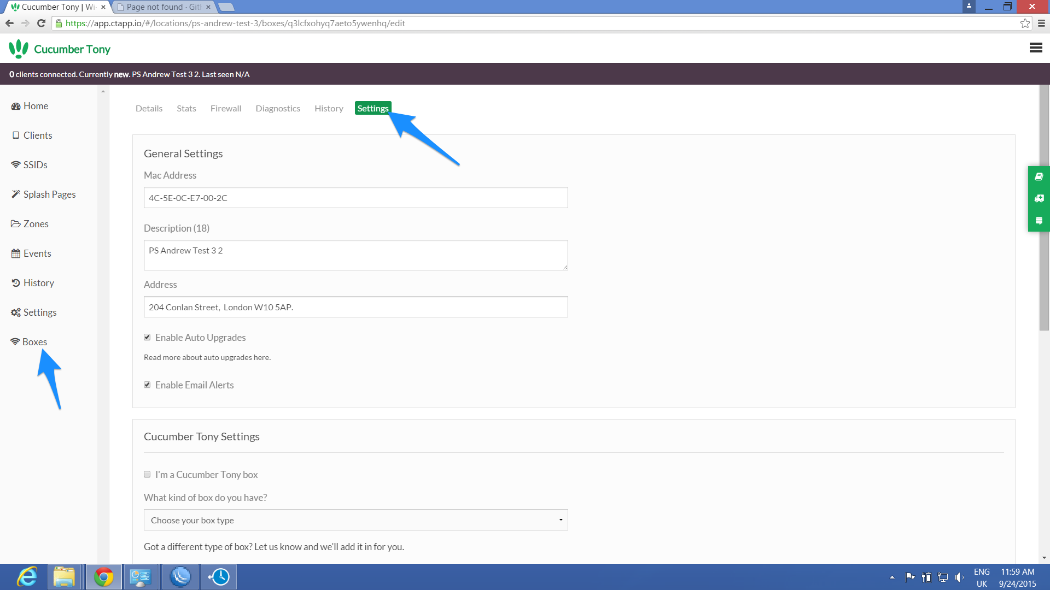Open Home in the sidebar
This screenshot has height=590, width=1050.
pyautogui.click(x=36, y=106)
